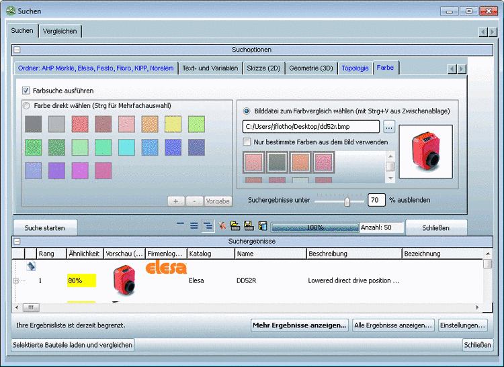Select Bilddatei zum Farbvergleich wählen radio button
Screen dimensions: 504x367
pos(247,111)
